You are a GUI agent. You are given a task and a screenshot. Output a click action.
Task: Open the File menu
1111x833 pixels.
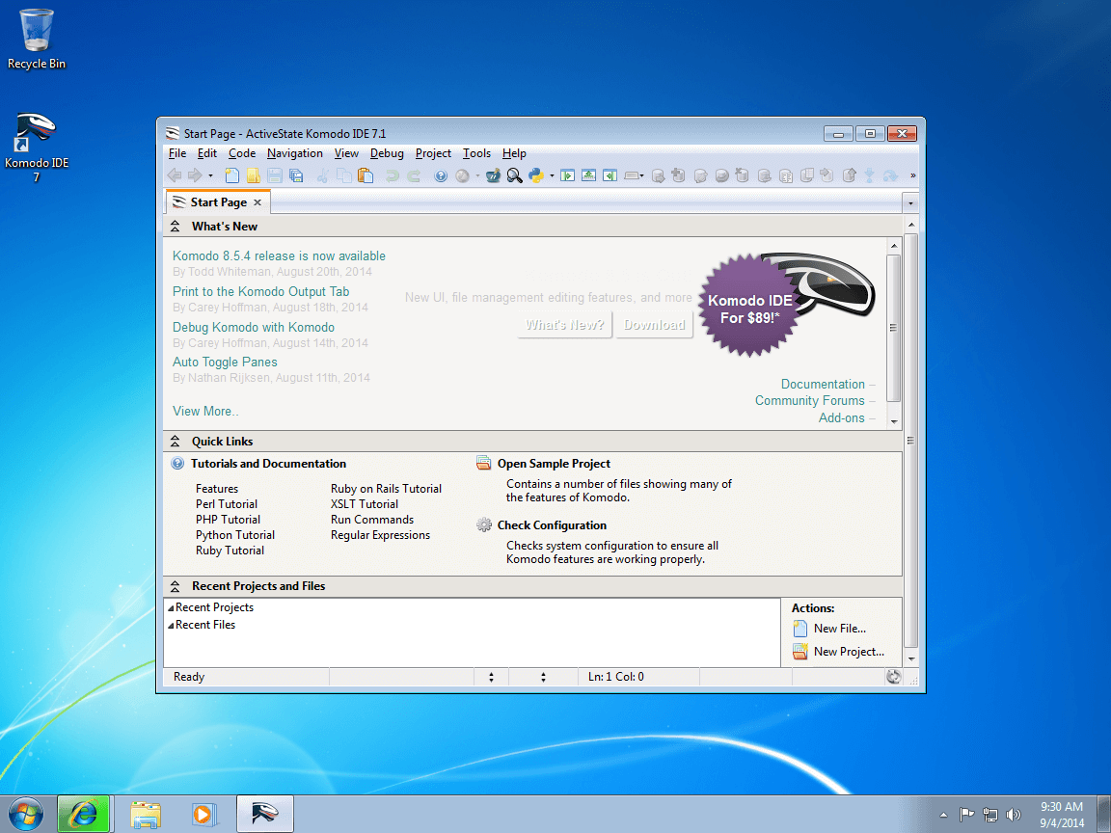point(177,153)
